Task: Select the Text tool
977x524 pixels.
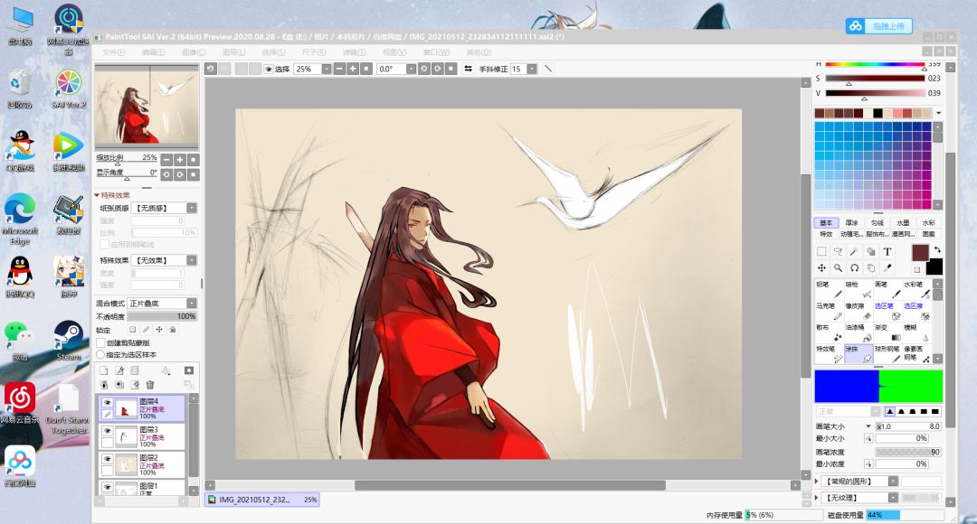Action: (x=887, y=251)
